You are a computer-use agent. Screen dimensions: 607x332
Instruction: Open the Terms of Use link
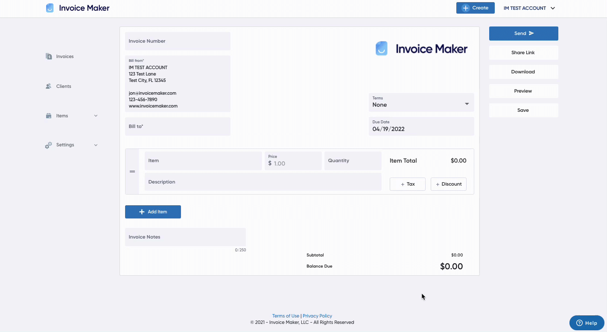click(x=286, y=316)
